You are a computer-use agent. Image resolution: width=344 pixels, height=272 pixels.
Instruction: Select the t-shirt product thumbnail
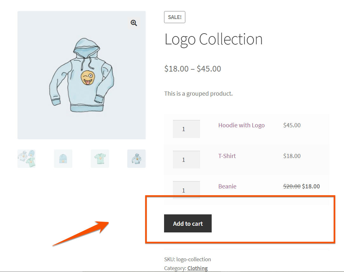pyautogui.click(x=100, y=158)
